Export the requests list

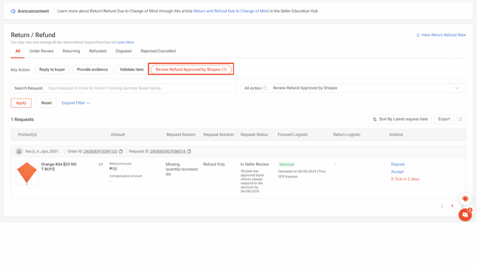[x=444, y=119]
